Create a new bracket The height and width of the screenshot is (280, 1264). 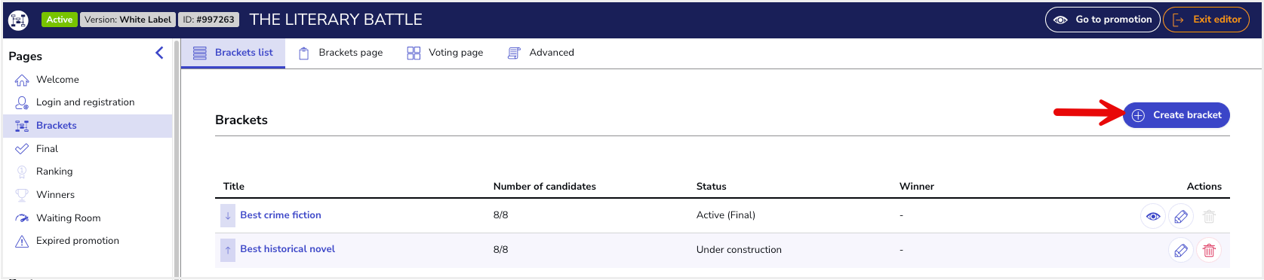[x=1176, y=115]
